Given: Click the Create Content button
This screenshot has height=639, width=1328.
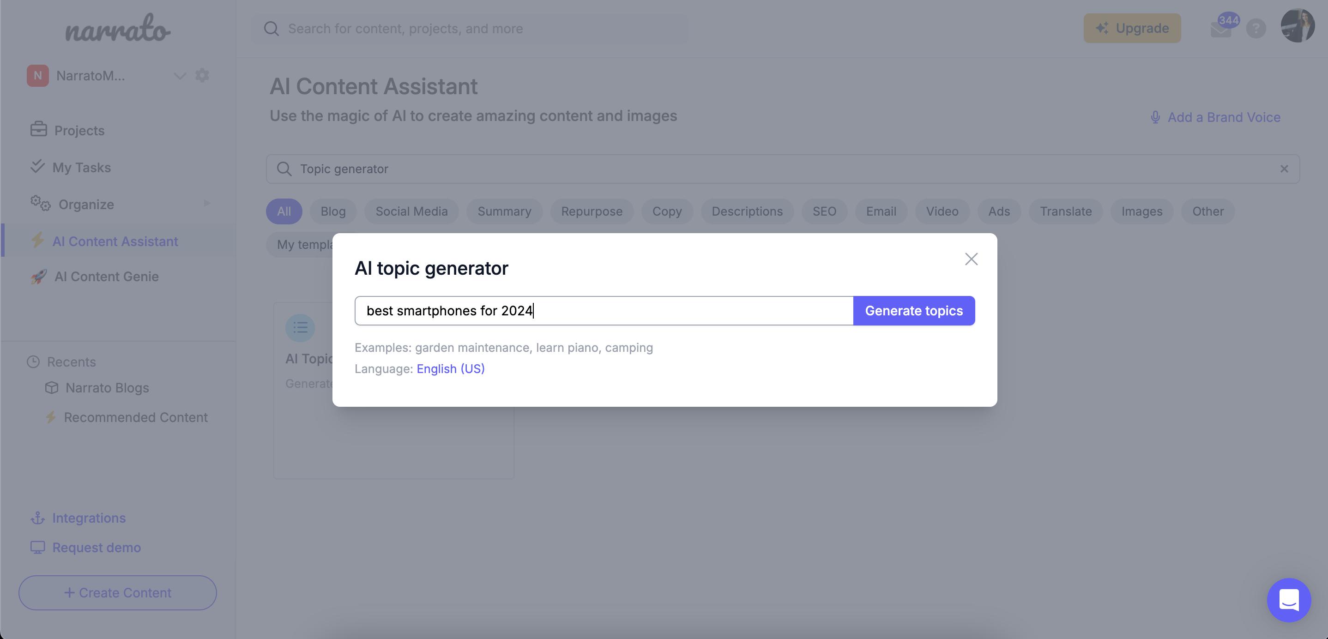Looking at the screenshot, I should pyautogui.click(x=118, y=592).
